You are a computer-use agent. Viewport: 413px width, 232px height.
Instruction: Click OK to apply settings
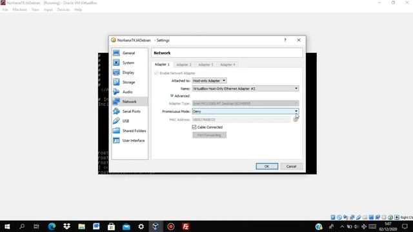pyautogui.click(x=267, y=166)
